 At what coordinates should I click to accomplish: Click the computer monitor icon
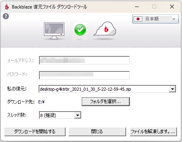[54, 31]
